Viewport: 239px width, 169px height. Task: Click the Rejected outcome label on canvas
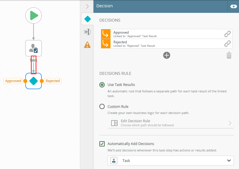coord(53,81)
